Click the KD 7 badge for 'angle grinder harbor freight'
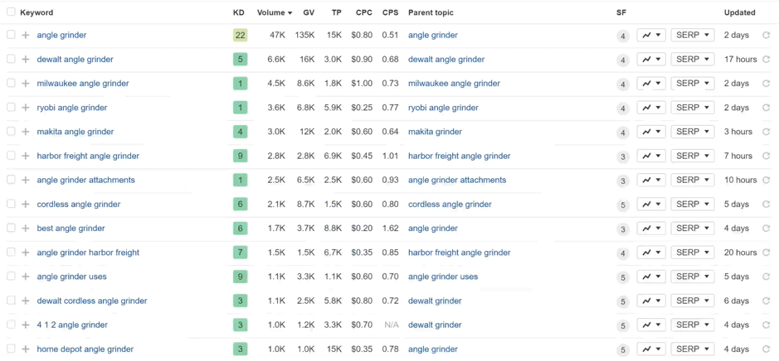The image size is (779, 361). tap(240, 253)
